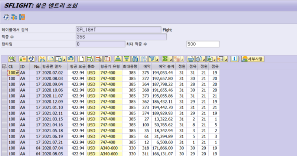Viewport: 297px width, 156px height.
Task: Click the Undo arrow icon
Action: click(x=71, y=59)
